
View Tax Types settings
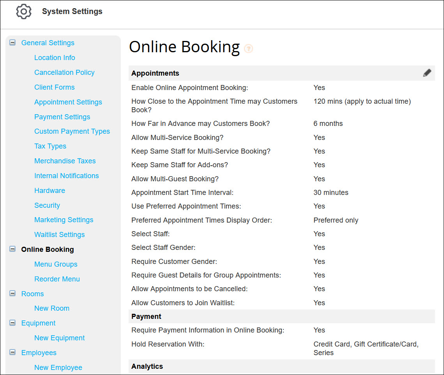pyautogui.click(x=50, y=146)
